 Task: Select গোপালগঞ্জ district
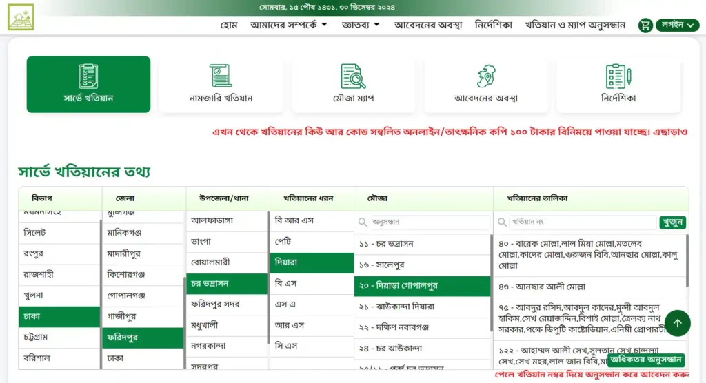(x=143, y=296)
